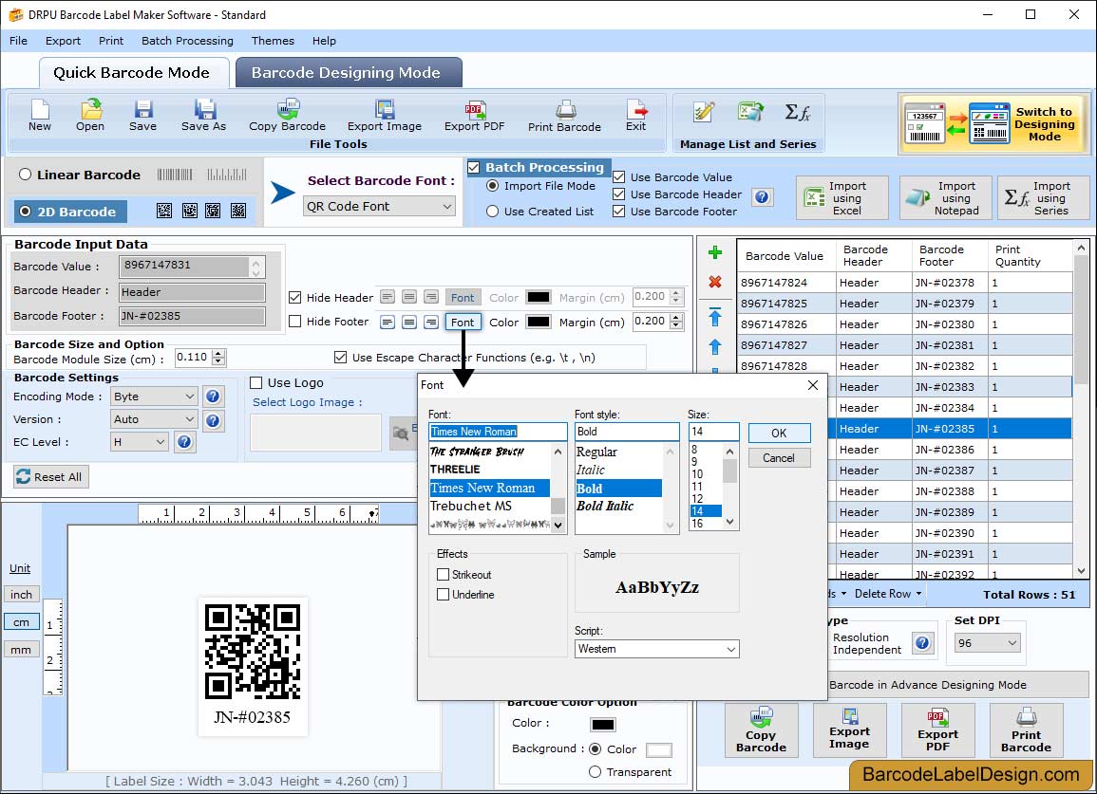Check Underline in Font dialog
This screenshot has height=794, width=1097.
[443, 595]
